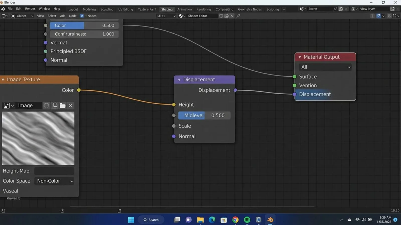
Task: Open the All target dropdown
Action: click(325, 67)
